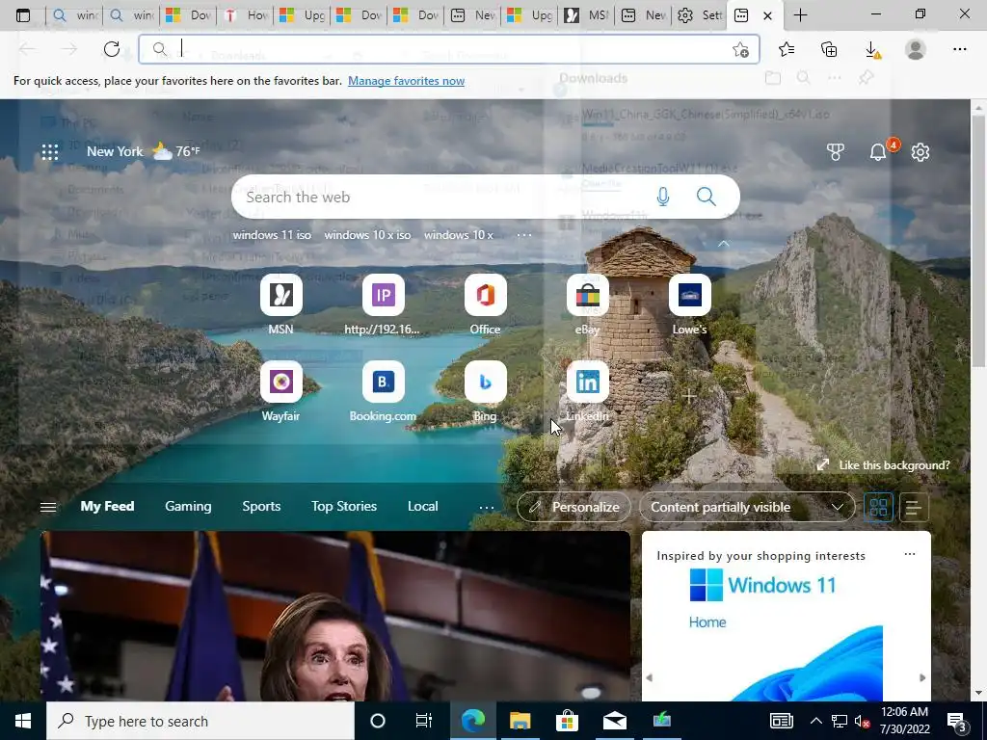This screenshot has width=987, height=740.
Task: Open the Windows Start menu
Action: click(x=23, y=721)
